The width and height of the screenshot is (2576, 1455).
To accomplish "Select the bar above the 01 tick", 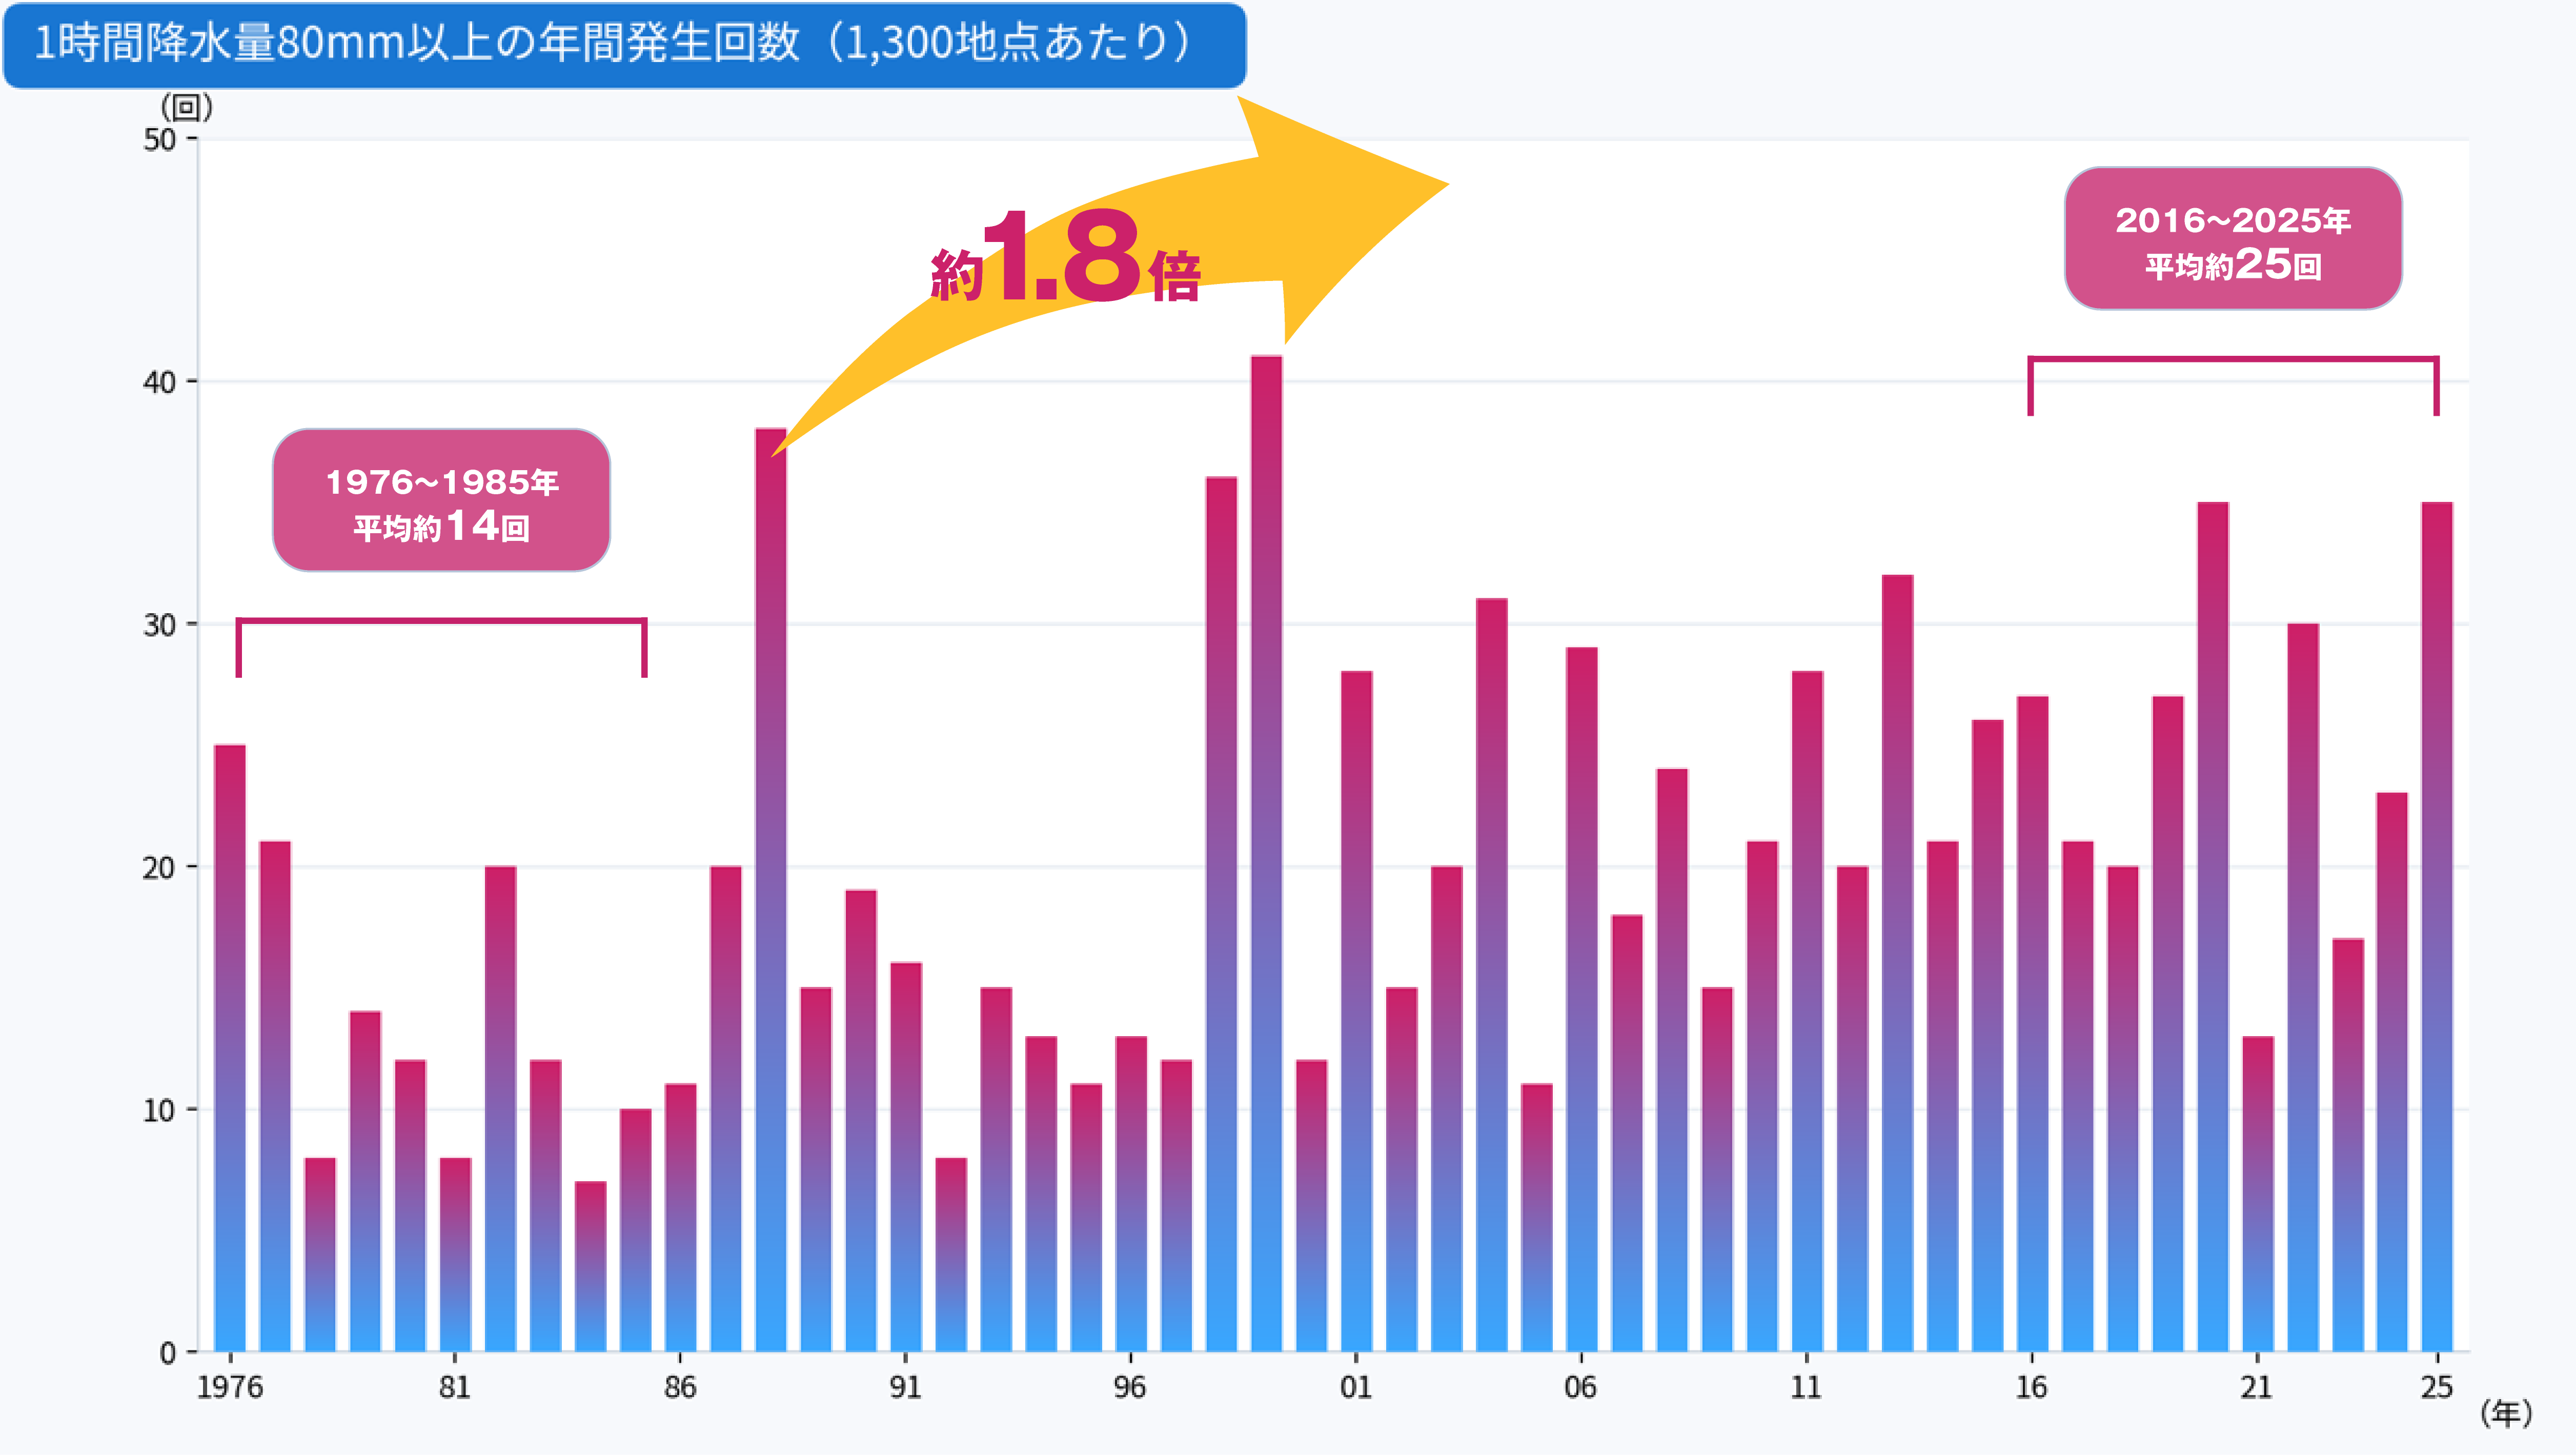I will pyautogui.click(x=1356, y=1011).
